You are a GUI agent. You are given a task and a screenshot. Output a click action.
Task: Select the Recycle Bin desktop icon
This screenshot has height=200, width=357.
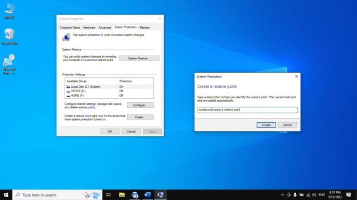click(9, 36)
